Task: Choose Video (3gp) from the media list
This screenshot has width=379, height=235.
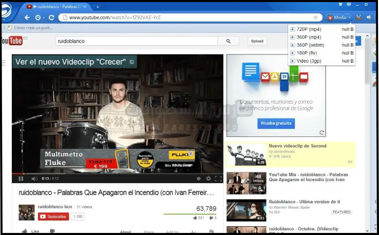Action: click(310, 61)
